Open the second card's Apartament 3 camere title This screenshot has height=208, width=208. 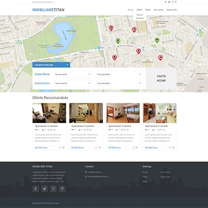pos(83,126)
